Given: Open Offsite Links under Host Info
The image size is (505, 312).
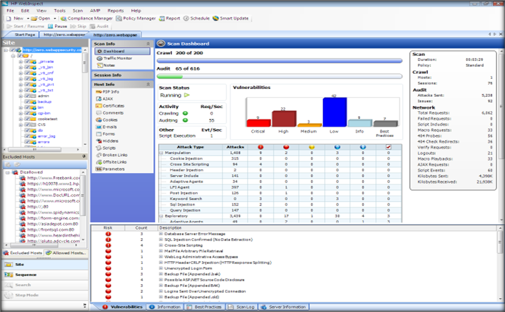Looking at the screenshot, I should click(111, 162).
